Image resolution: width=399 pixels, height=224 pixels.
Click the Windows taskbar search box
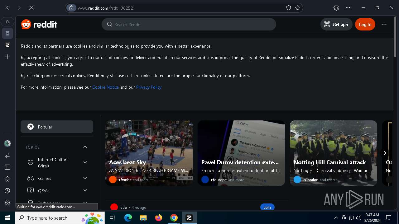pyautogui.click(x=60, y=218)
